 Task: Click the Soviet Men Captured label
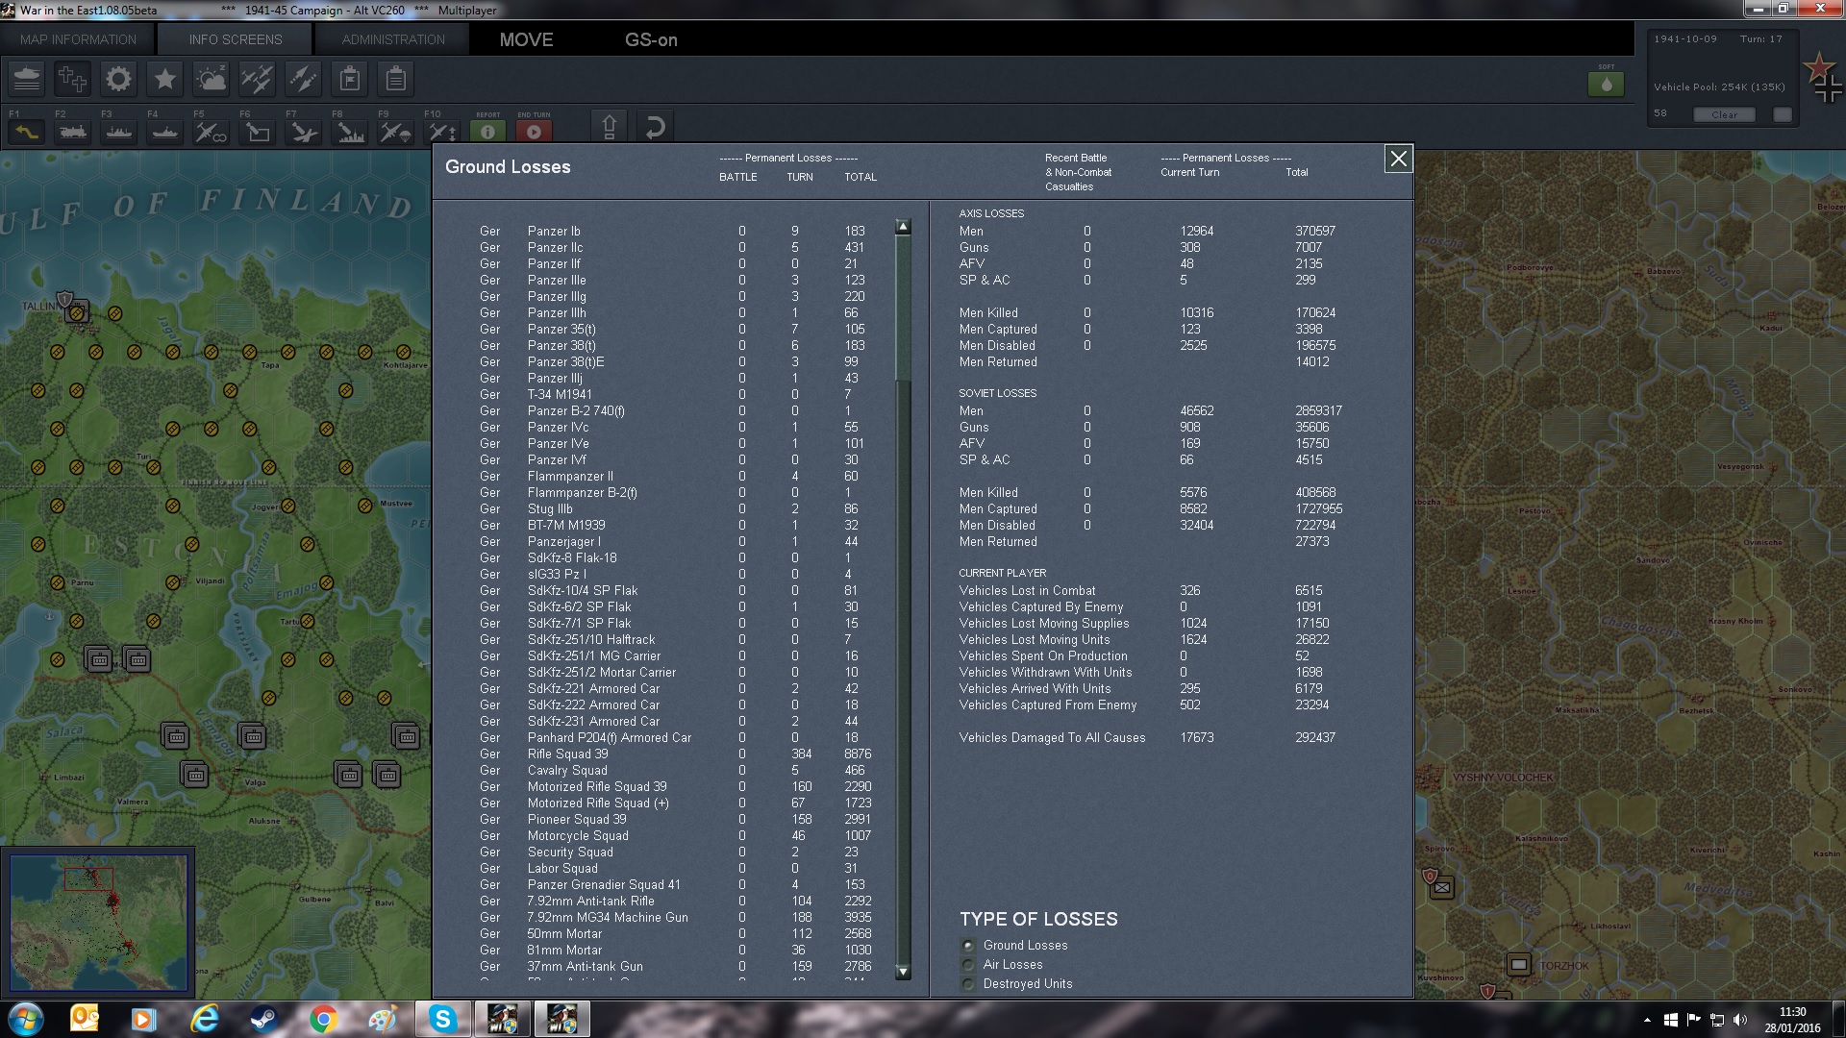[x=998, y=509]
